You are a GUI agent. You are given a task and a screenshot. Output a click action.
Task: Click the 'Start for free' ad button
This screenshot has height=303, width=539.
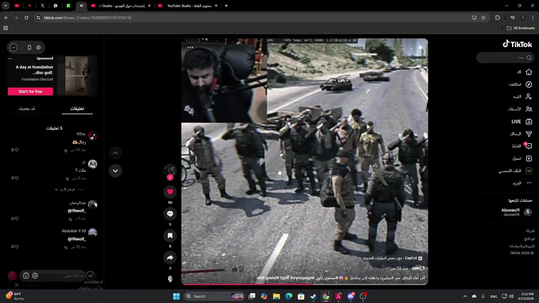(30, 91)
